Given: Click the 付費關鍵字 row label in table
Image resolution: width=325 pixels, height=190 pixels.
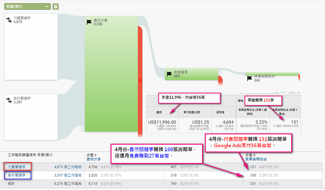Looking at the screenshot, I should 17,167.
